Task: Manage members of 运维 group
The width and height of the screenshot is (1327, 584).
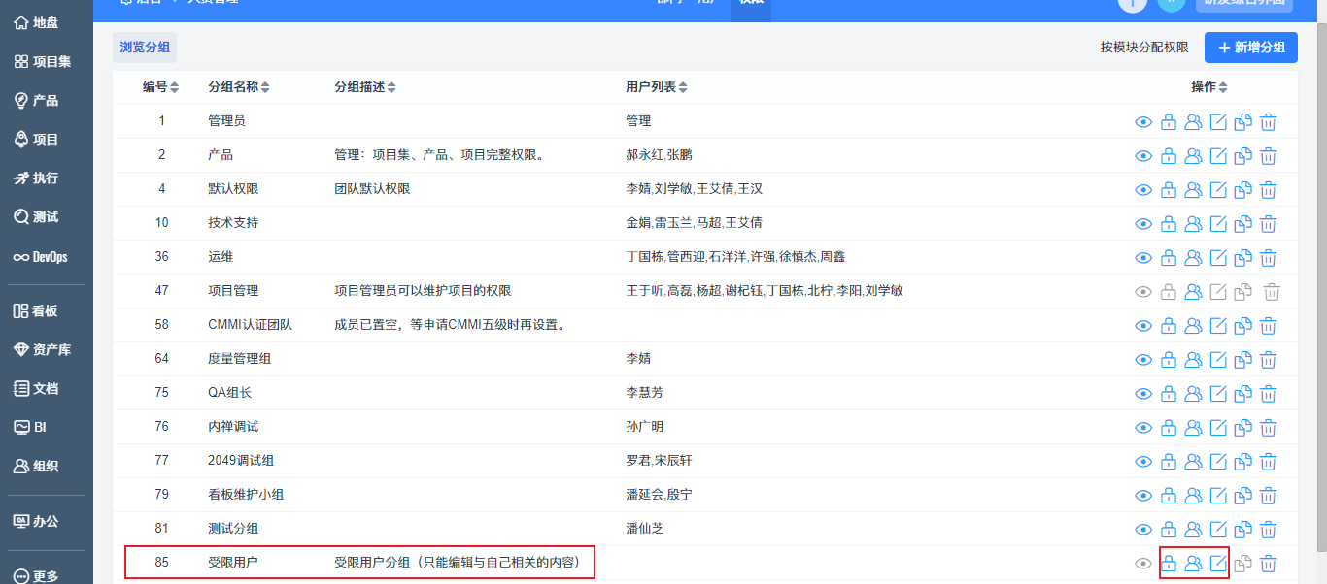Action: [1194, 258]
